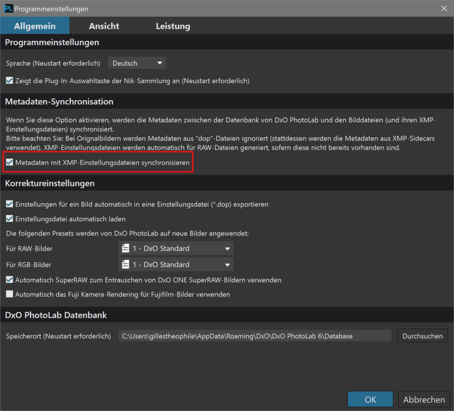
Task: Toggle Einstellungsdatei automatisch laden checkbox
Action: click(10, 219)
